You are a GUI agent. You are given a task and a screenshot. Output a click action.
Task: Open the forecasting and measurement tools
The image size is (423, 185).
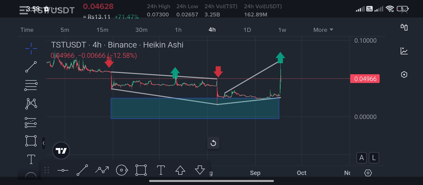31,122
